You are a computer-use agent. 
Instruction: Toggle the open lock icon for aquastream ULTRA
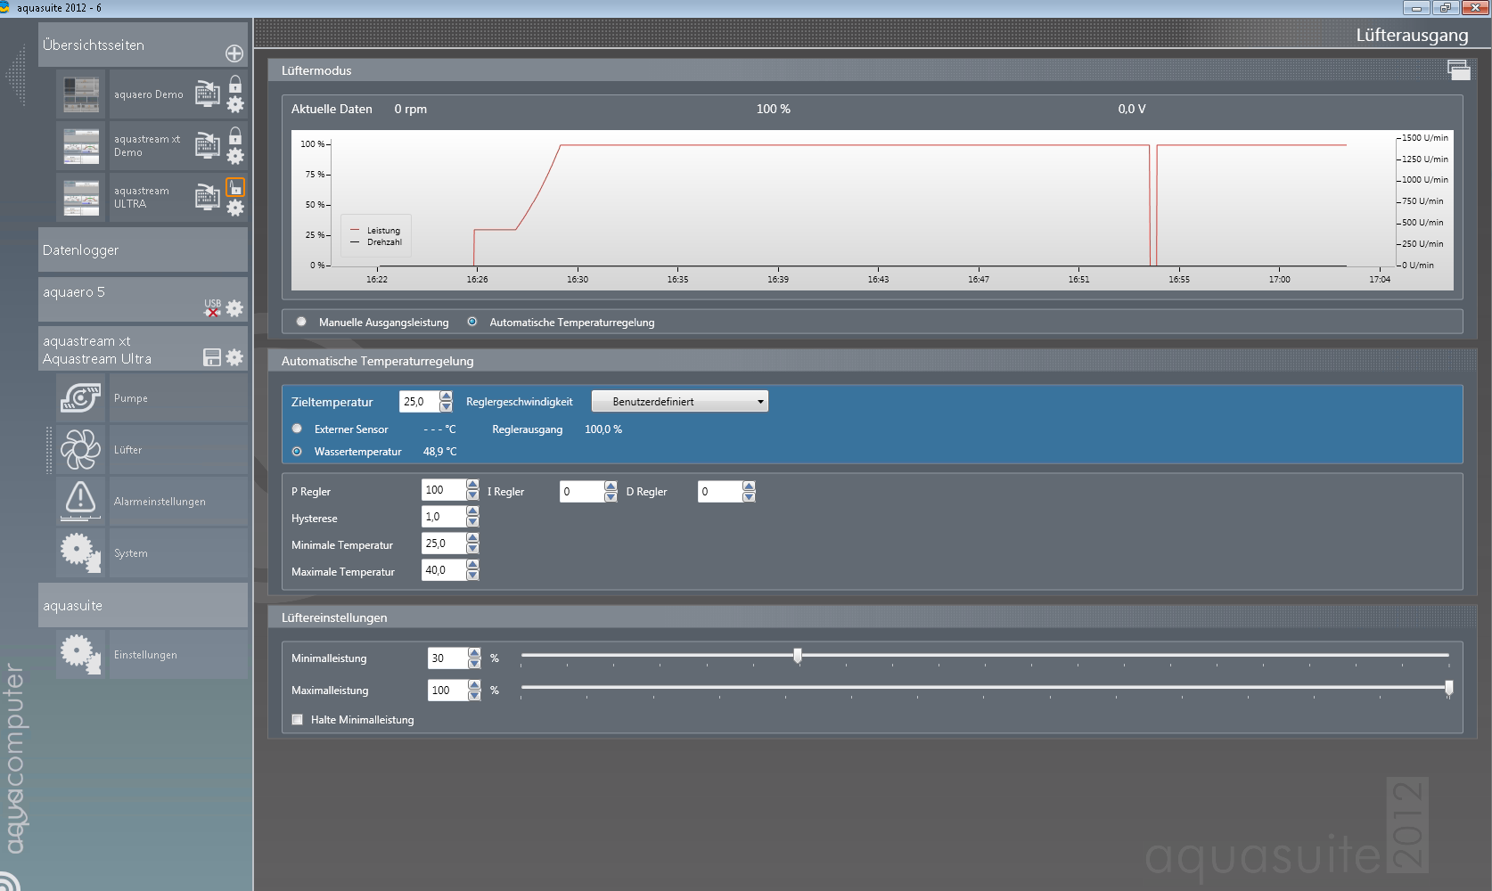click(235, 187)
